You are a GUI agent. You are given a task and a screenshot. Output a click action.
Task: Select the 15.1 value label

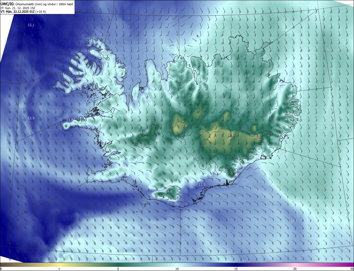(31, 25)
